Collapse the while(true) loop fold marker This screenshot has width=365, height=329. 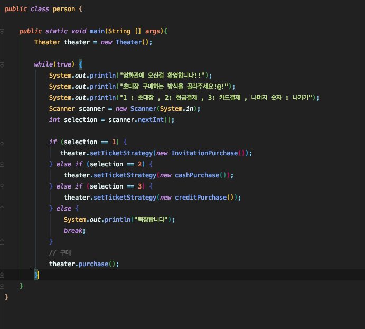2,64
